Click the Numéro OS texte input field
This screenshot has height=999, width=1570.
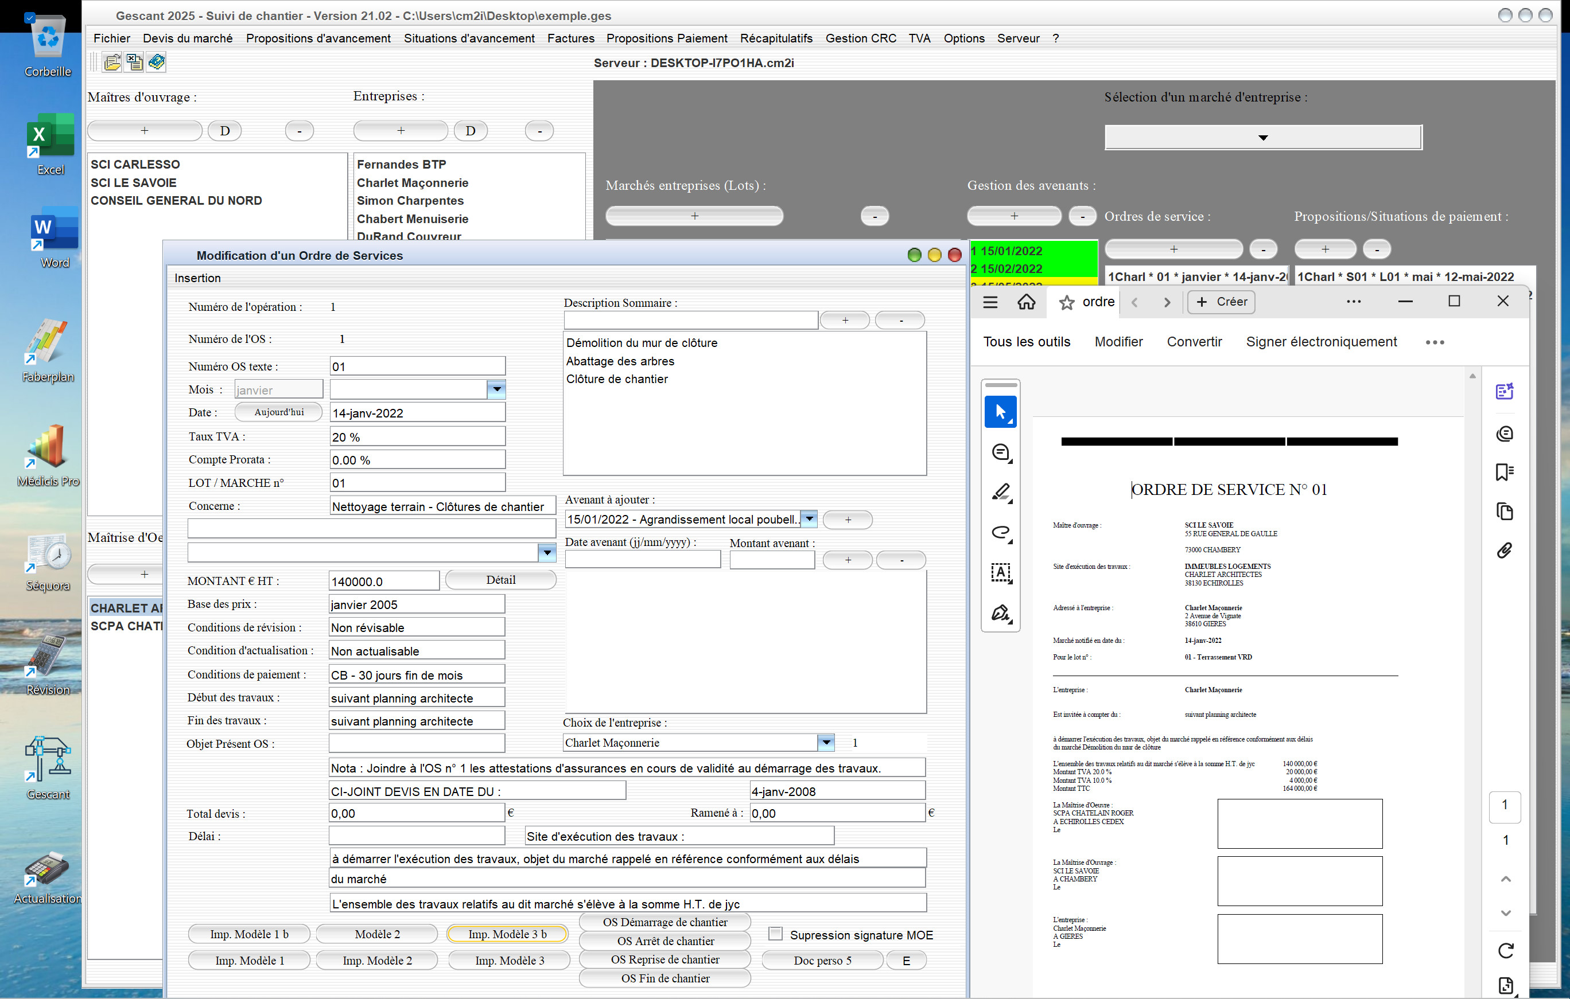[417, 366]
